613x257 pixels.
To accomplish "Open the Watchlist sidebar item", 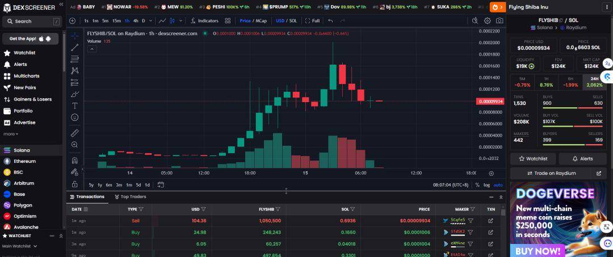I will click(x=24, y=53).
